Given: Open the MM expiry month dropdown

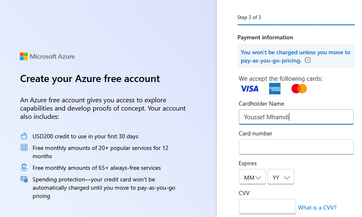Looking at the screenshot, I should point(252,178).
